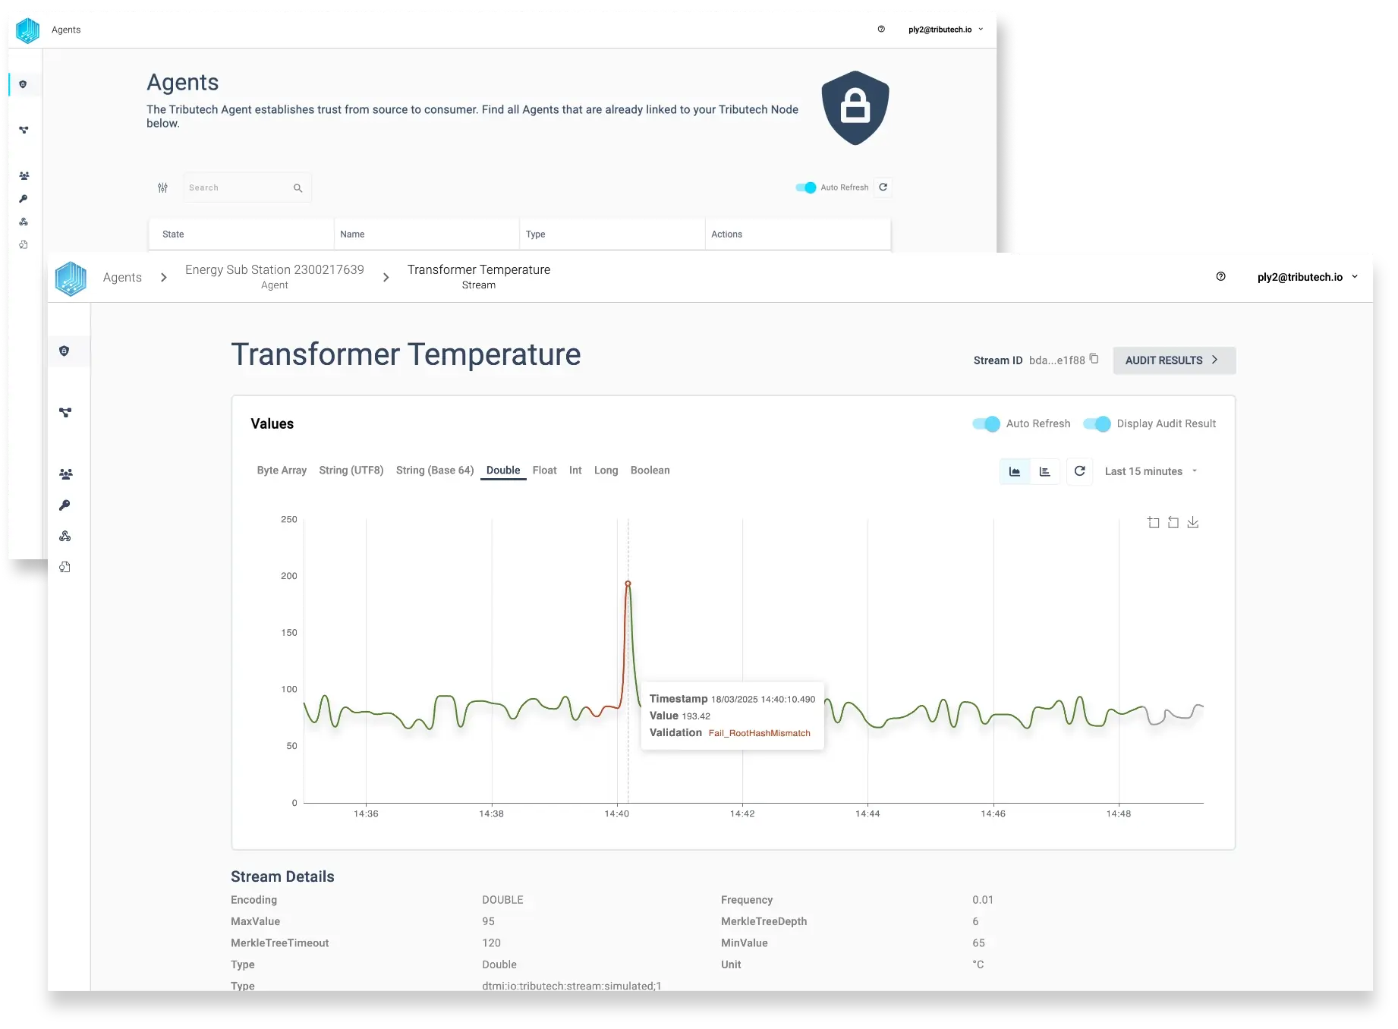Switch chart to bar chart view
1398x1029 pixels.
[x=1045, y=471]
